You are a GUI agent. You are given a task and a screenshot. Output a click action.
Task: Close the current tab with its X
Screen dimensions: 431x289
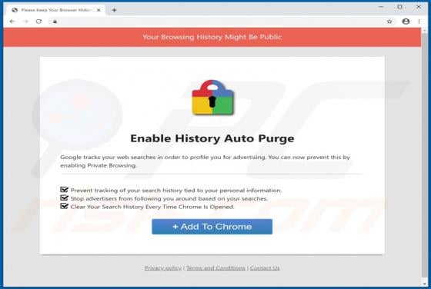(99, 10)
